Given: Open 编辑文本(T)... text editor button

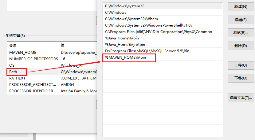Looking at the screenshot, I should pyautogui.click(x=241, y=98).
